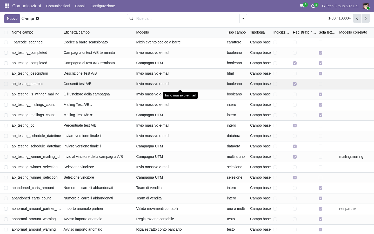Viewport: 374px width, 234px height.
Task: Tick the row checkbox for abandoned_carts_amount
Action: click(6, 188)
